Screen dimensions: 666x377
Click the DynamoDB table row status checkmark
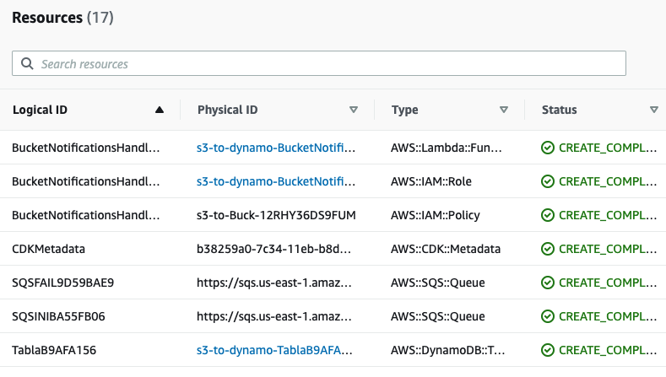(547, 350)
